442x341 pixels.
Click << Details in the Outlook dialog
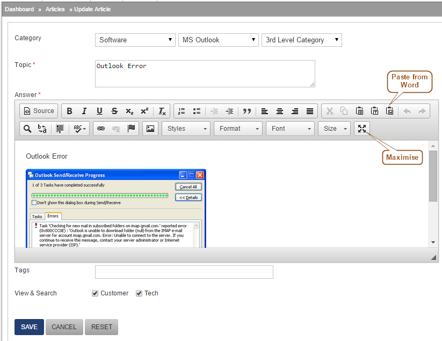189,197
